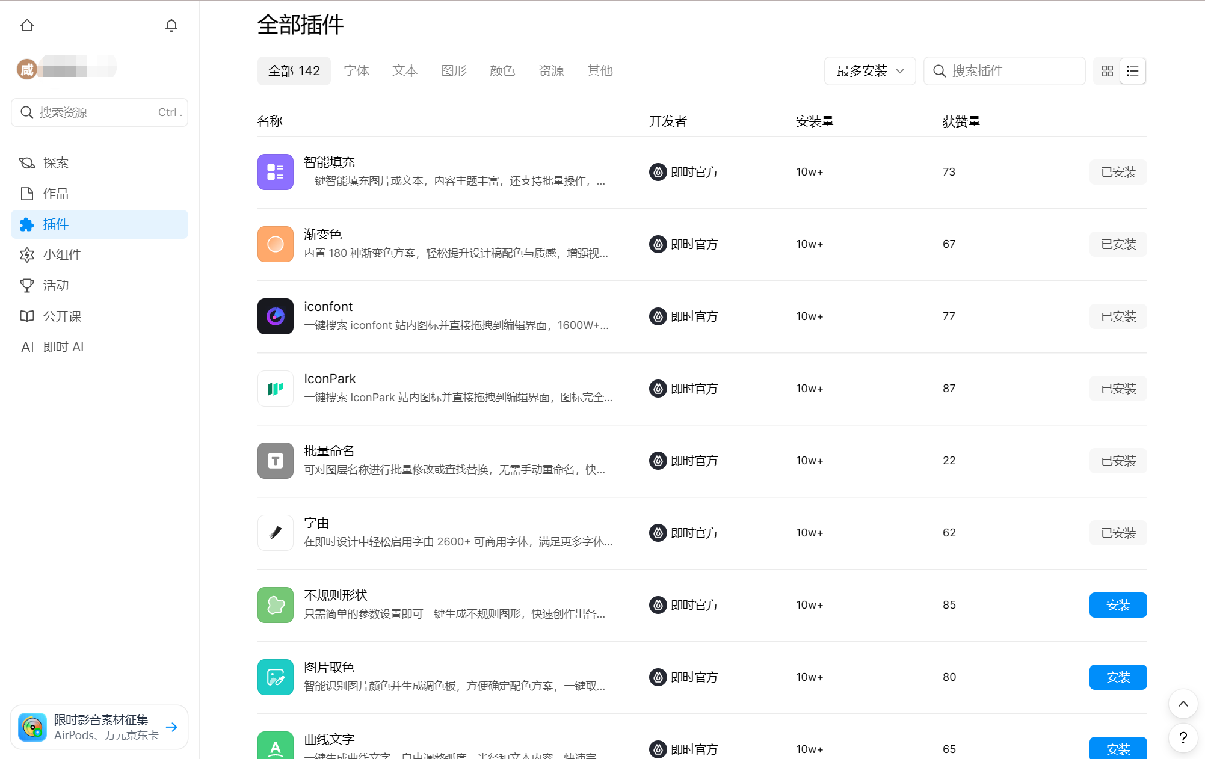
Task: Open 小组件 in the sidebar
Action: click(x=61, y=255)
